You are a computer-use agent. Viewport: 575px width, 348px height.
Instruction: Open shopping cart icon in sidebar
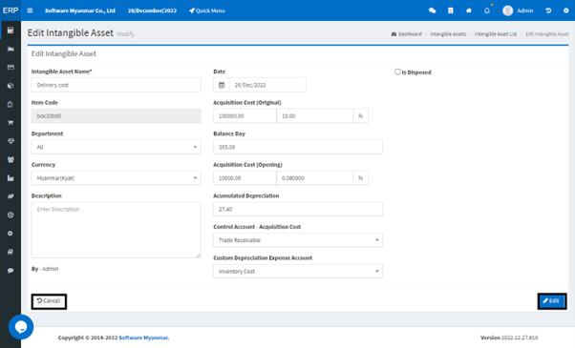11,123
